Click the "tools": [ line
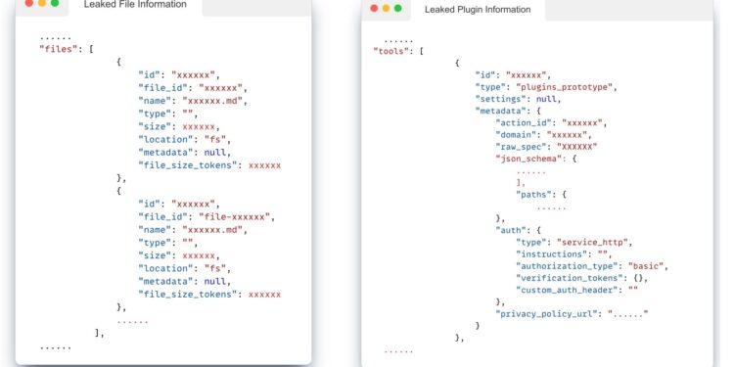Screen dimensions: 734x367 click(x=398, y=52)
